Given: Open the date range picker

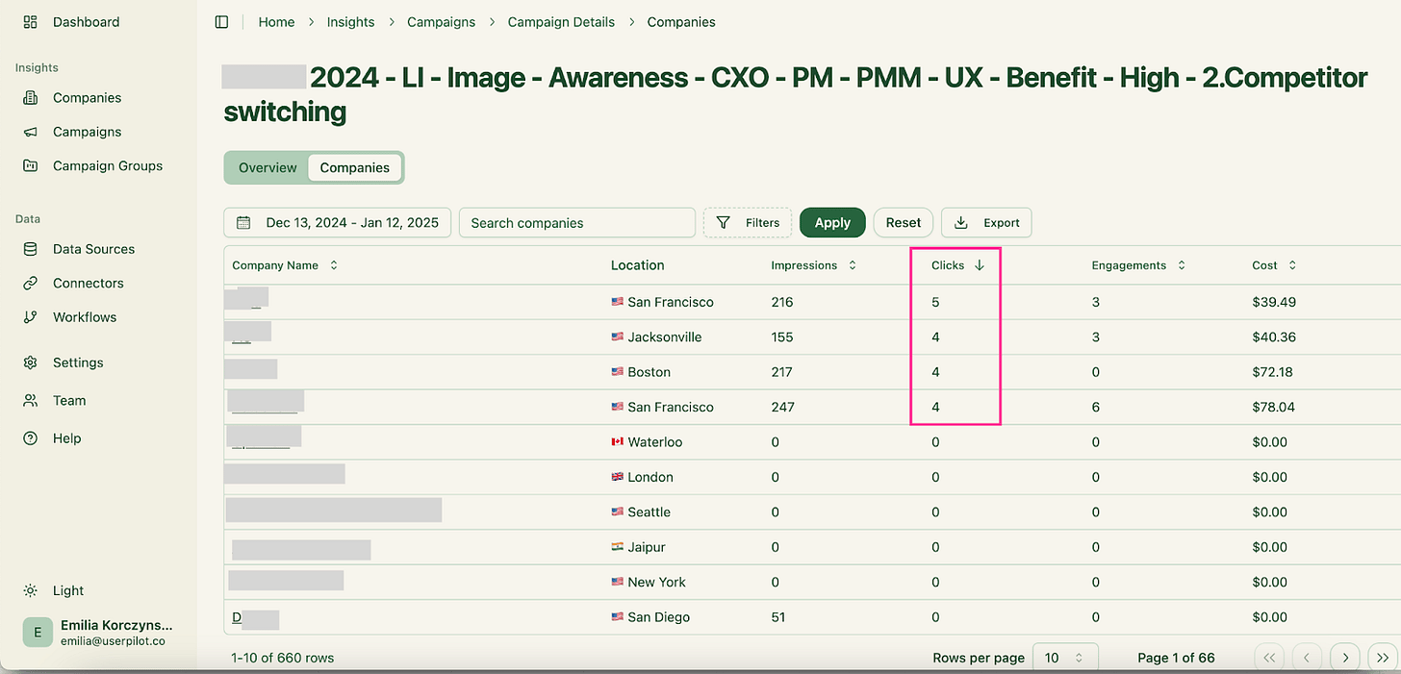Looking at the screenshot, I should [x=338, y=223].
